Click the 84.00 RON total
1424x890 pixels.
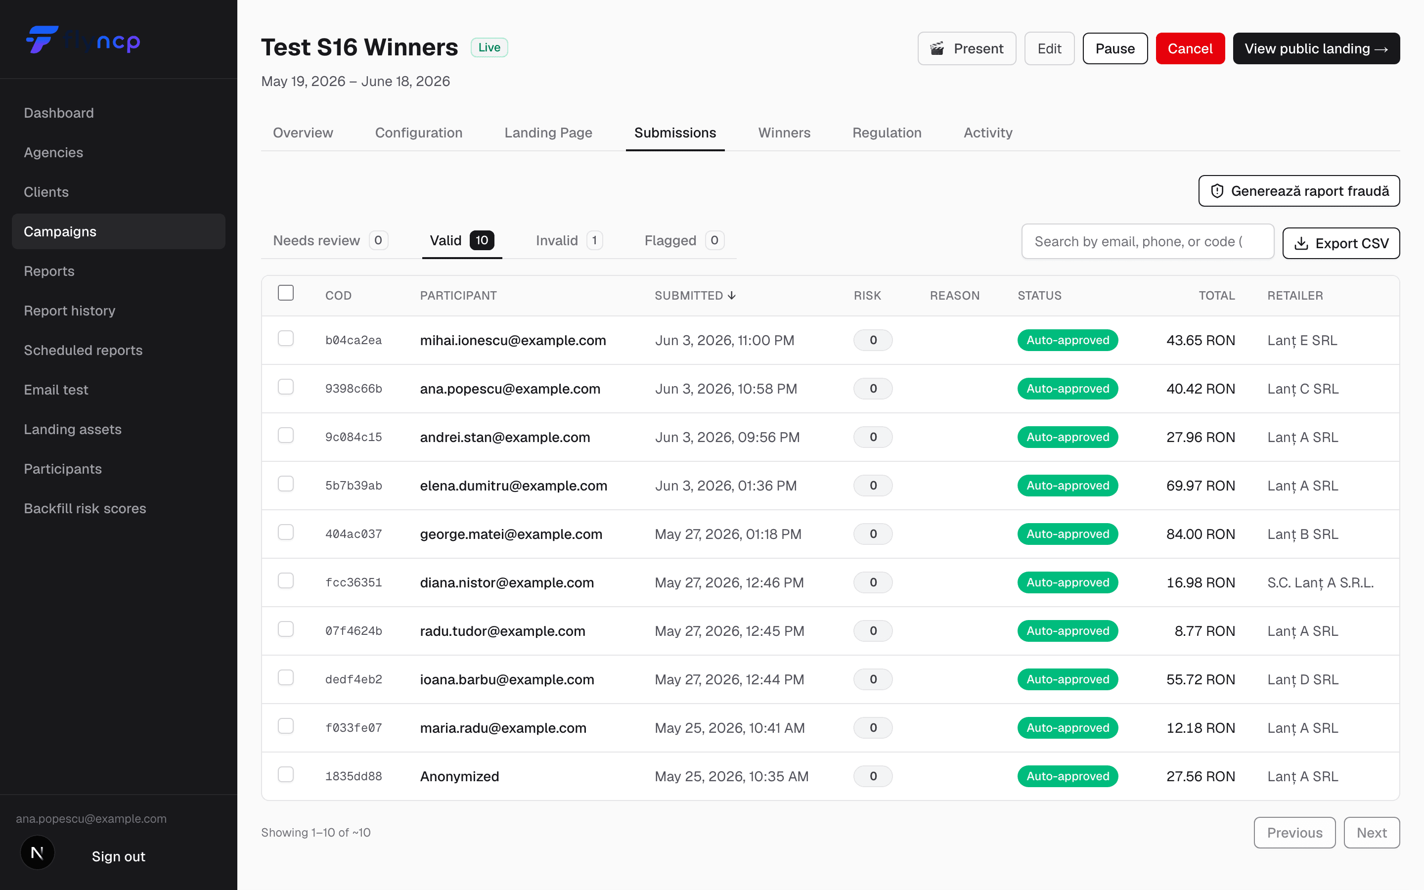coord(1201,534)
